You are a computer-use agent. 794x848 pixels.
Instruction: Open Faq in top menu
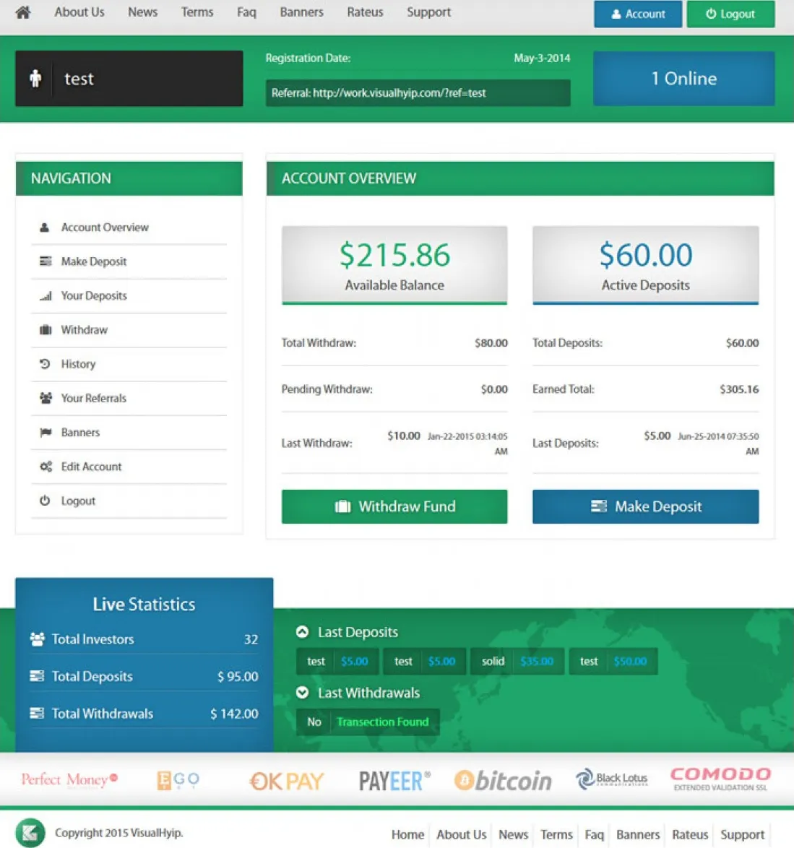pyautogui.click(x=246, y=12)
